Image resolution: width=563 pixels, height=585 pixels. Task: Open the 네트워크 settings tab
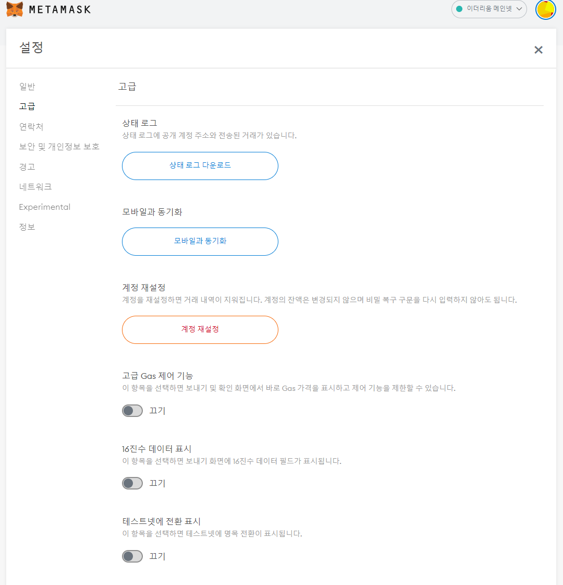[x=35, y=186]
